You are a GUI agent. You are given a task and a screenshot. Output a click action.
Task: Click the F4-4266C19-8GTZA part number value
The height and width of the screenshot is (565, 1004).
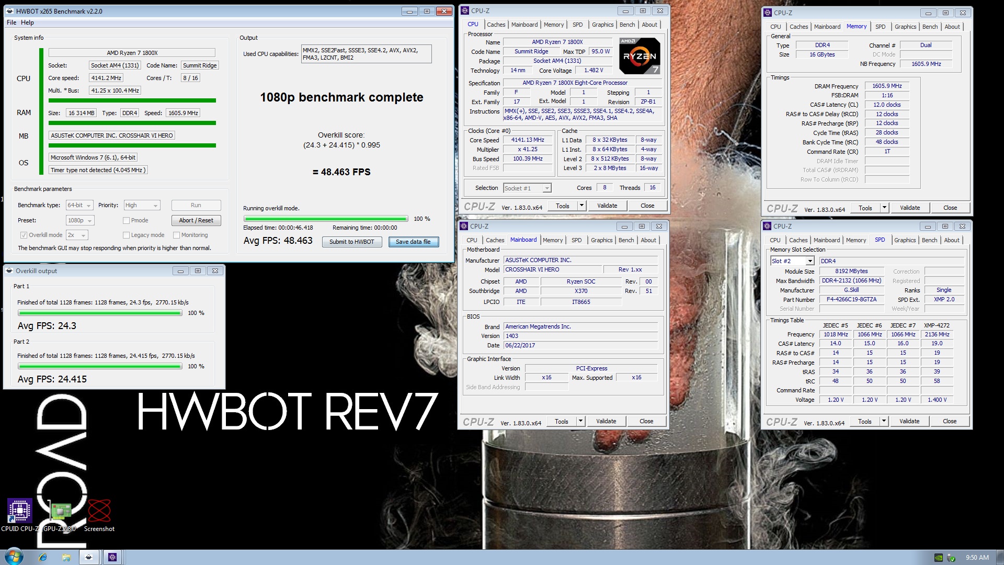(851, 300)
